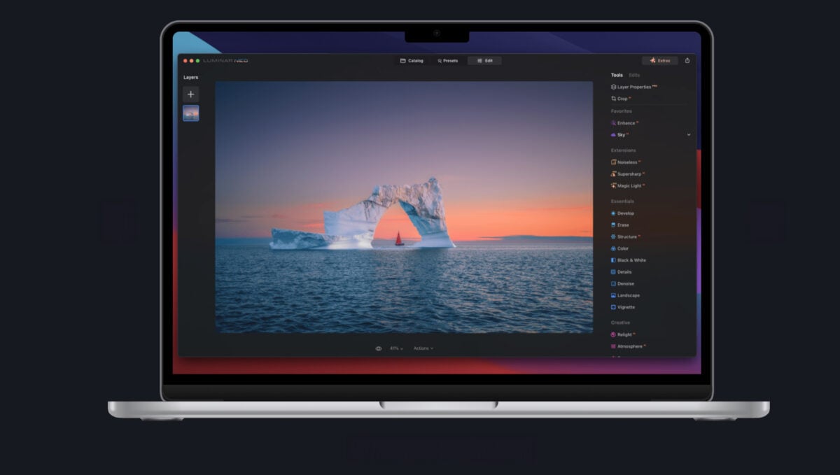
Task: Select the Crop tool
Action: point(621,99)
